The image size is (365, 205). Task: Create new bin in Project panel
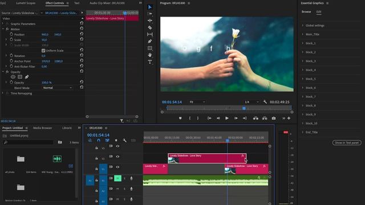click(x=60, y=142)
